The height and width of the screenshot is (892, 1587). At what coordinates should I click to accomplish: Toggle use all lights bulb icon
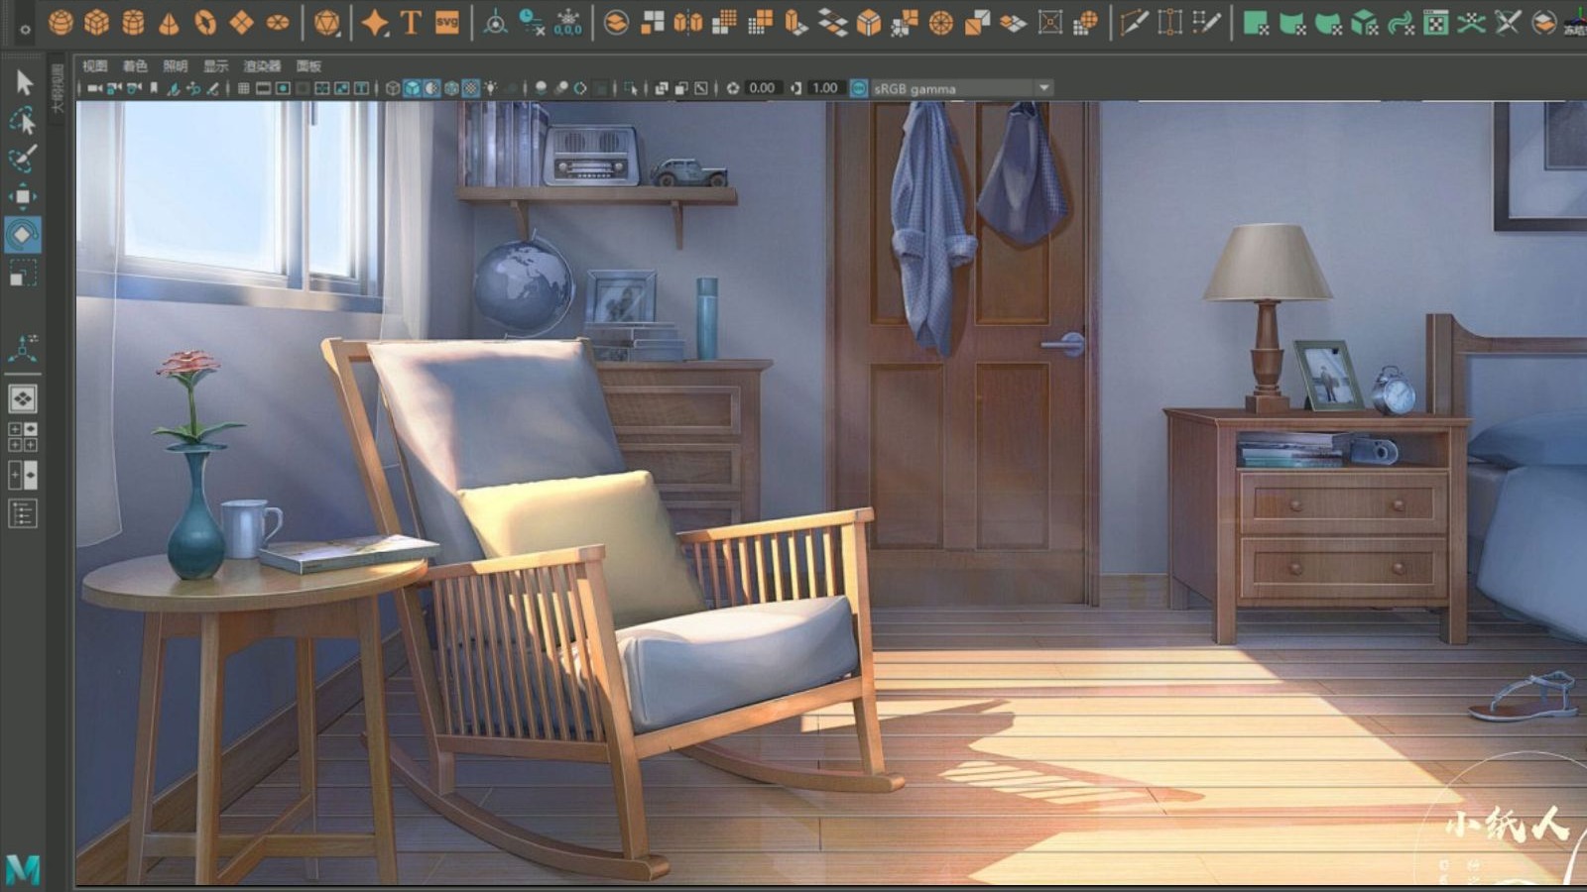coord(491,88)
